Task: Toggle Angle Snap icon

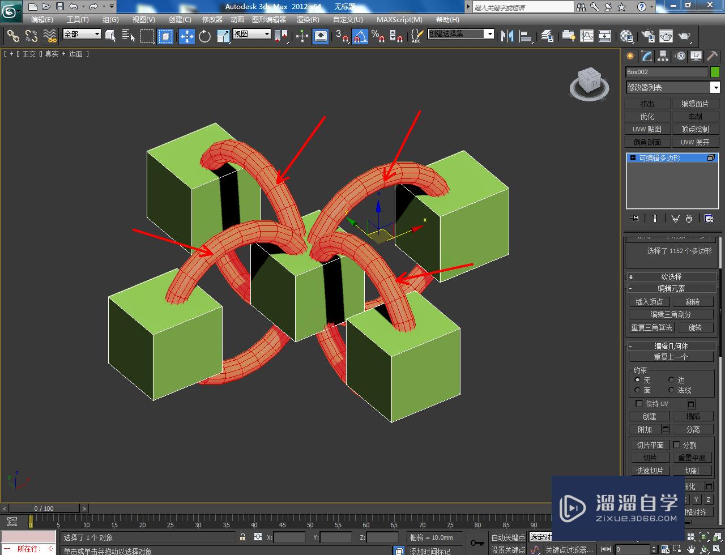Action: pos(360,36)
